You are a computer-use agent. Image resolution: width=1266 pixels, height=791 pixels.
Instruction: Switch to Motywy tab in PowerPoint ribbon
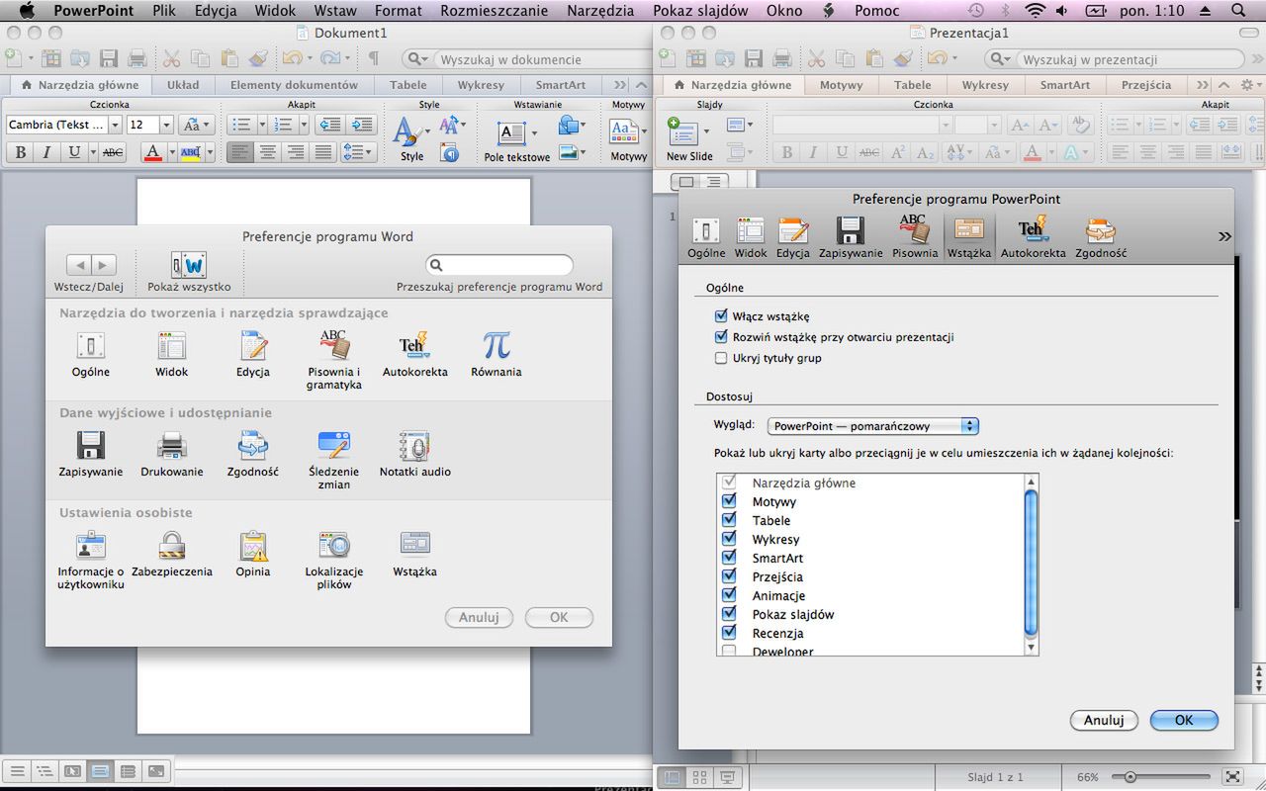842,85
